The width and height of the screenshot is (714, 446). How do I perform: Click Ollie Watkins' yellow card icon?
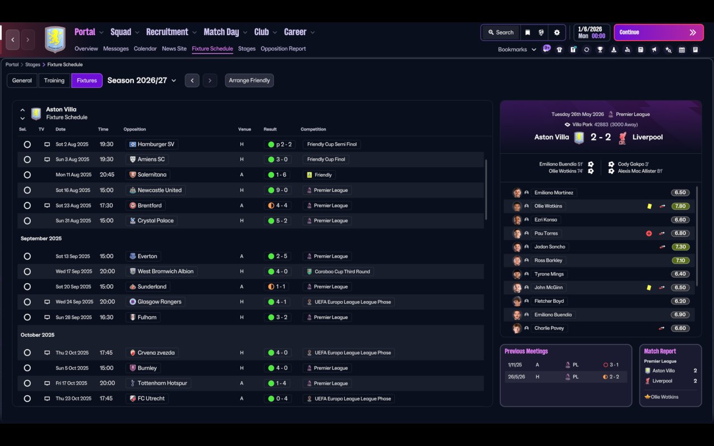(649, 206)
